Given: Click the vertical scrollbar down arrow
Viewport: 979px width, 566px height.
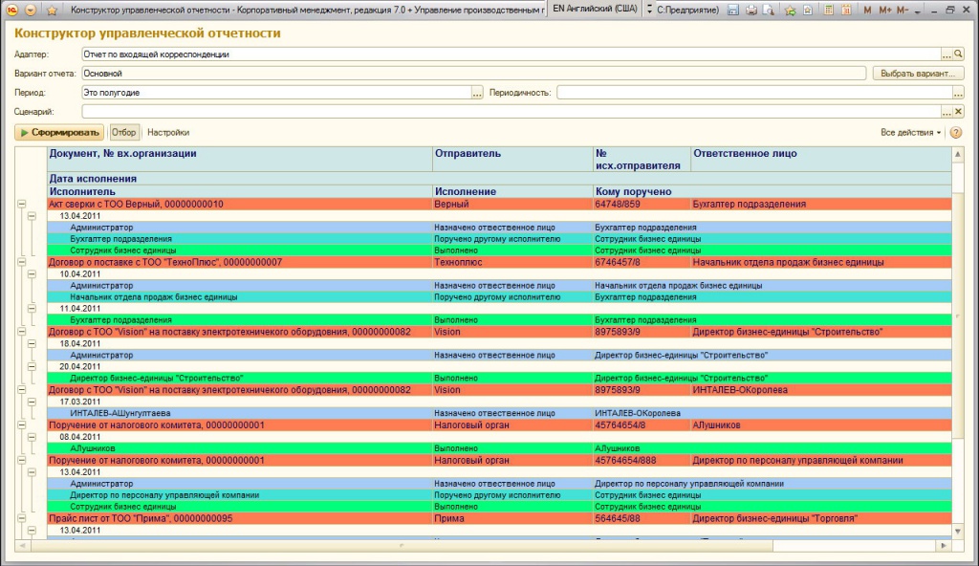Looking at the screenshot, I should 958,531.
